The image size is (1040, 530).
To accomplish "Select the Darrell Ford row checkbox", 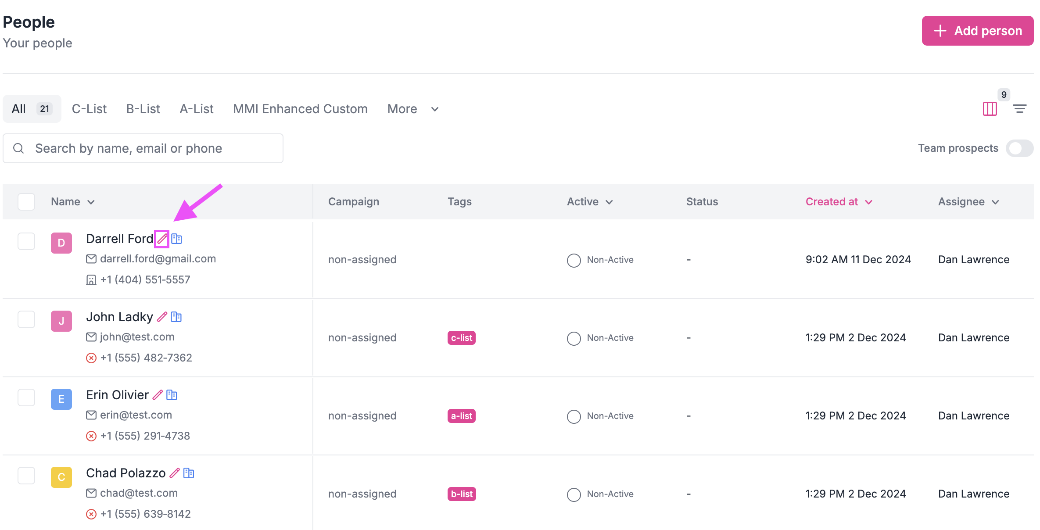I will [x=26, y=241].
